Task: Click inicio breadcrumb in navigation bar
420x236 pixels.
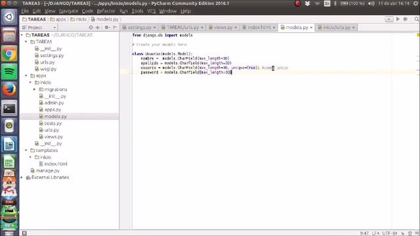Action: point(79,19)
